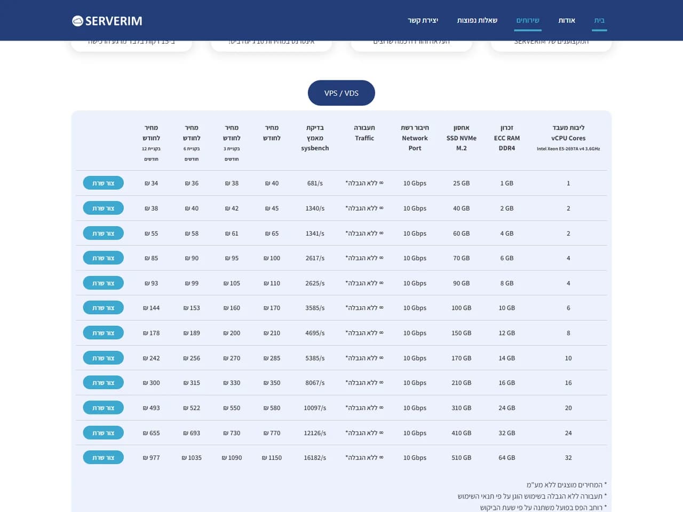Select the Traffic column header

click(364, 133)
